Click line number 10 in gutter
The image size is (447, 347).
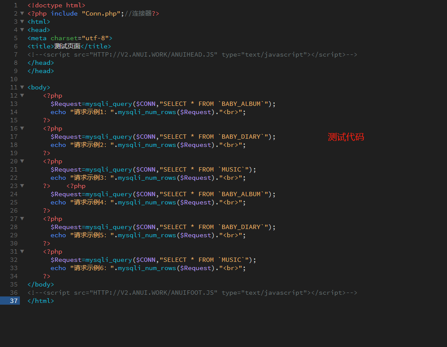(14, 79)
